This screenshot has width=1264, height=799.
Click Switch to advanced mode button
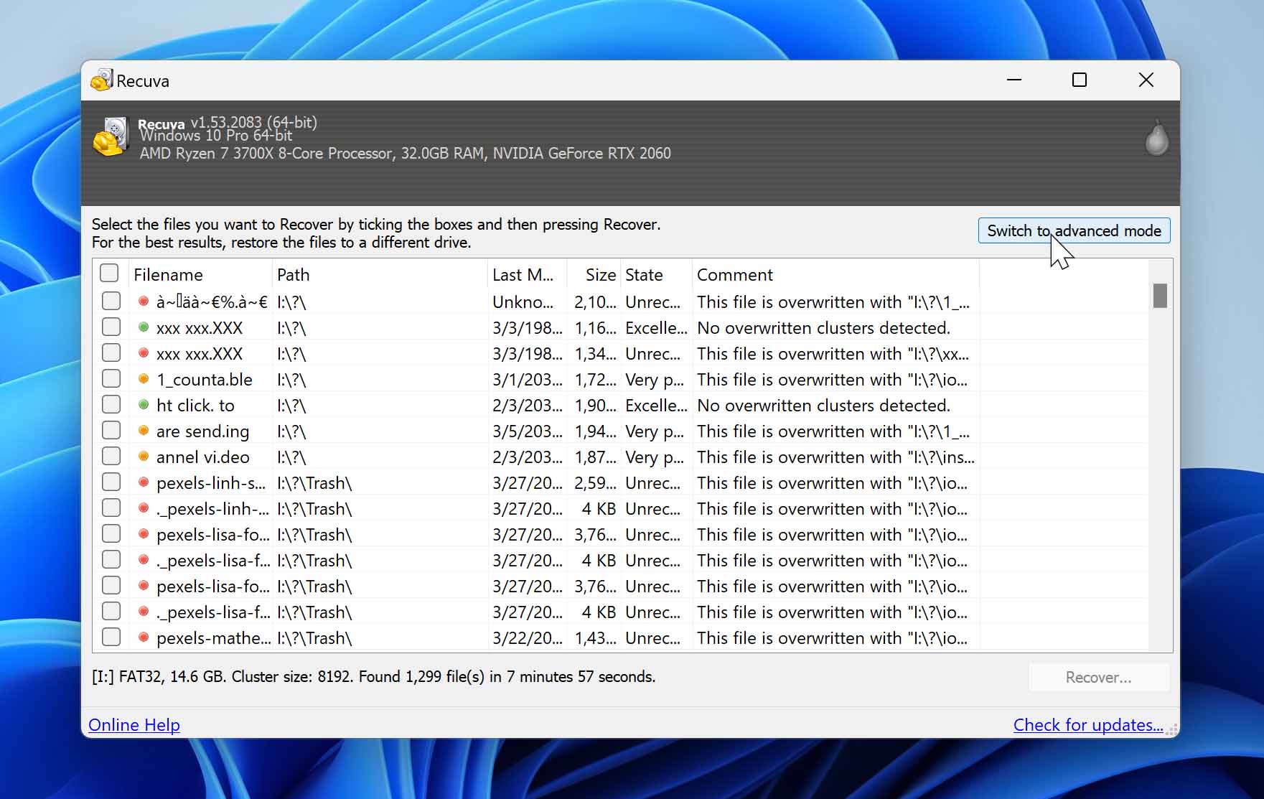click(x=1074, y=230)
